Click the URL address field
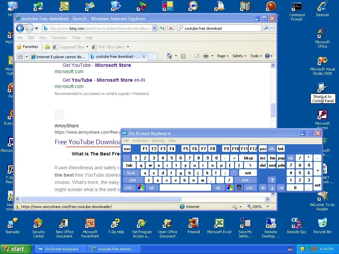The height and width of the screenshot is (254, 339). tap(100, 28)
